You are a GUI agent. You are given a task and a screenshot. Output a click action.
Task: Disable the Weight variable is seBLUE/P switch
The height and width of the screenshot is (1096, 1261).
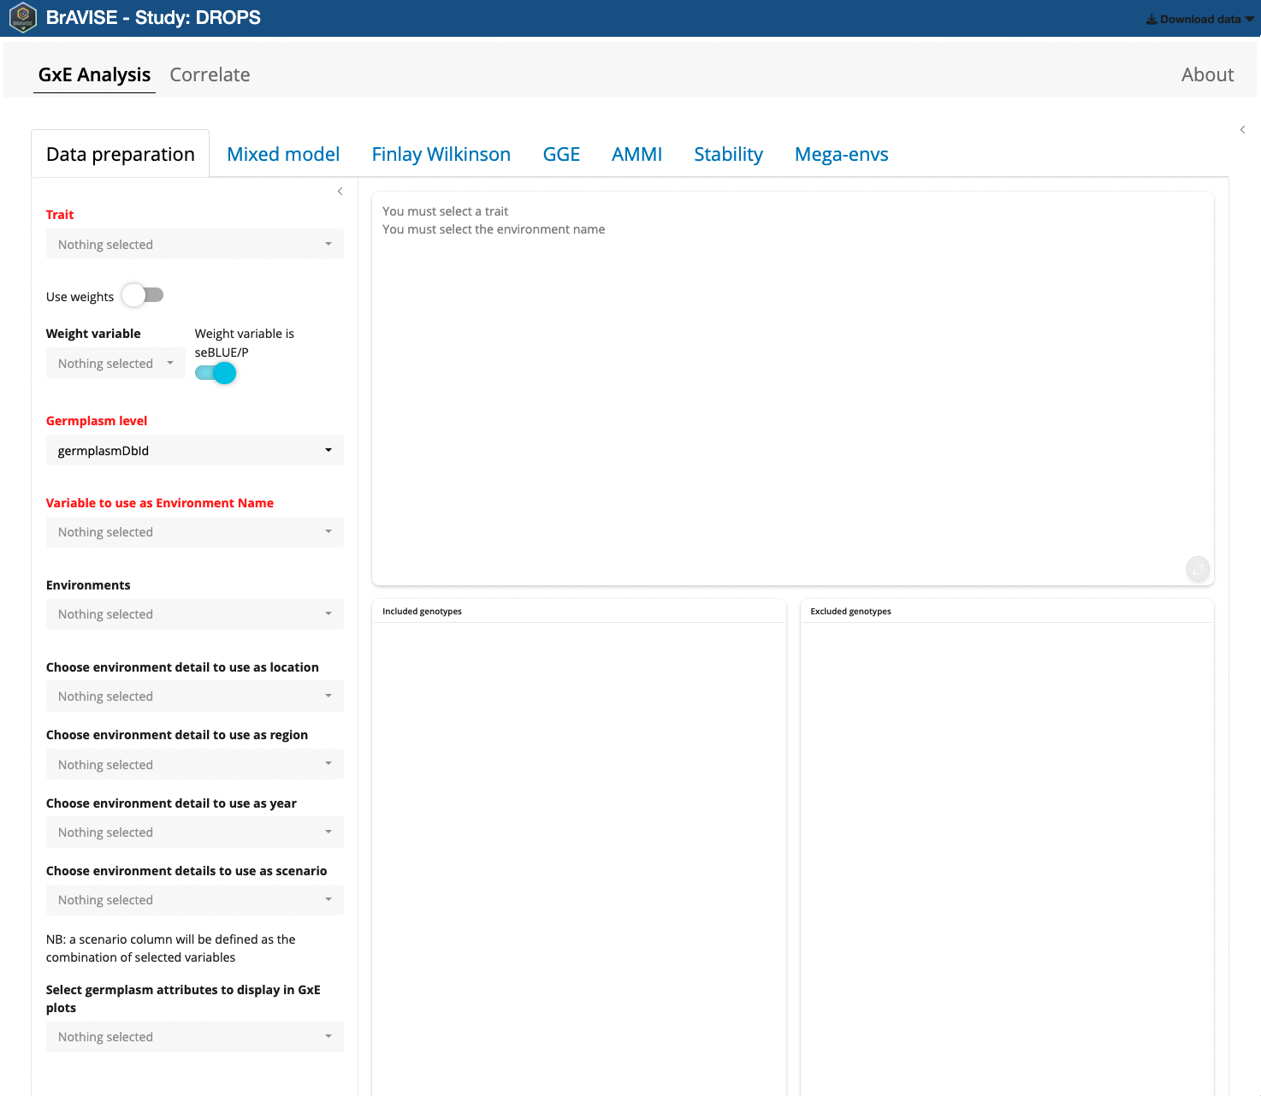point(216,373)
